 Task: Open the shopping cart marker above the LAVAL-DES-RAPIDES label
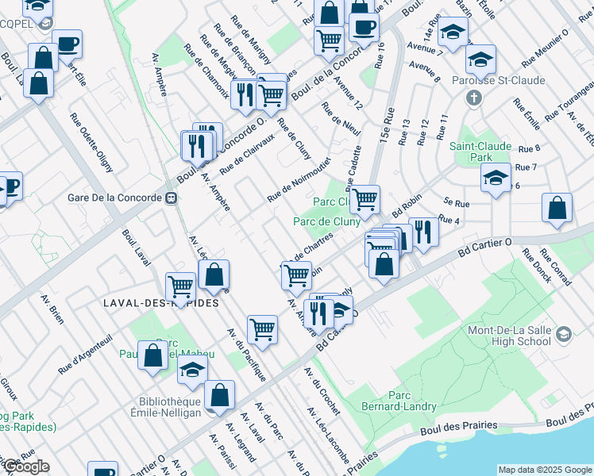(181, 288)
